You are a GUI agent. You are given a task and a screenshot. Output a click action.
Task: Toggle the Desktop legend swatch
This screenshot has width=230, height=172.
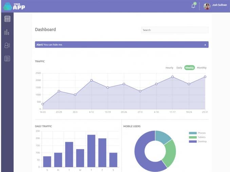point(193,142)
